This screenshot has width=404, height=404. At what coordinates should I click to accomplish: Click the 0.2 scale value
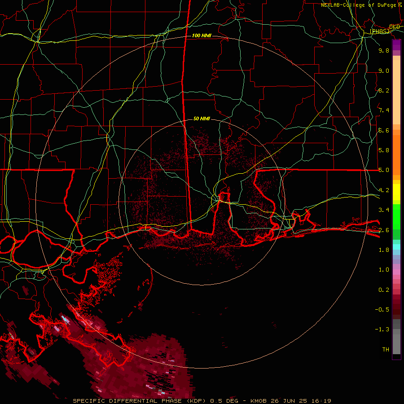[x=384, y=290]
